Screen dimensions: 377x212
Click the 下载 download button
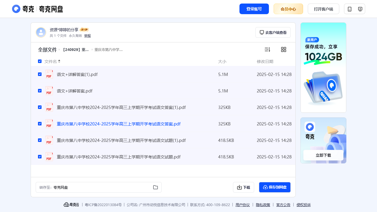point(244,187)
